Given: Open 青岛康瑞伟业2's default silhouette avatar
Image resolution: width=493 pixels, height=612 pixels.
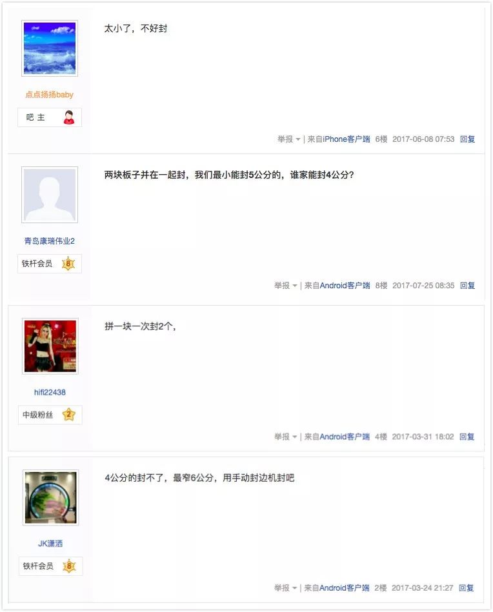Looking at the screenshot, I should coord(50,195).
